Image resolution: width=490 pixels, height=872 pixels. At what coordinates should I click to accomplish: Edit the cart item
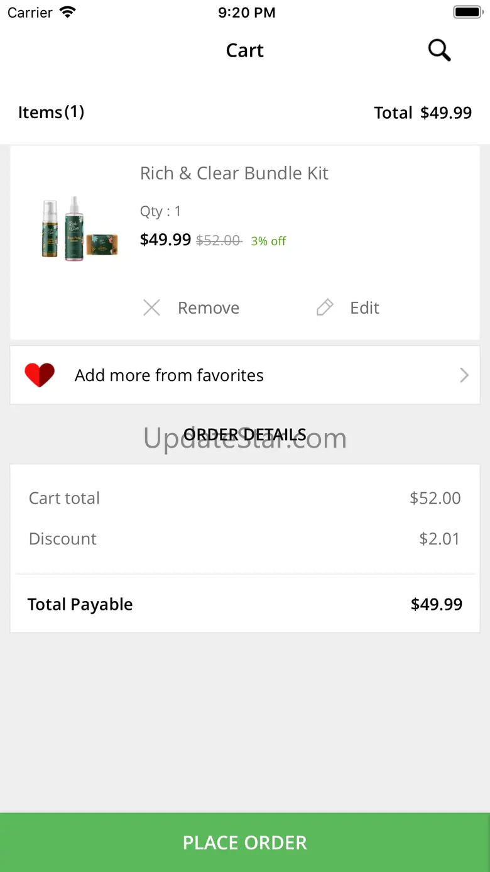coord(348,307)
